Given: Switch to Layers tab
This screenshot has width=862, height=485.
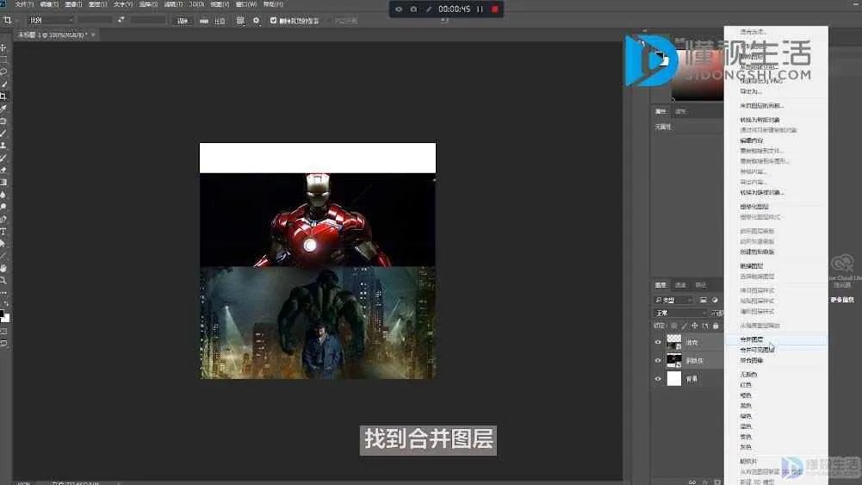Looking at the screenshot, I should coord(660,285).
